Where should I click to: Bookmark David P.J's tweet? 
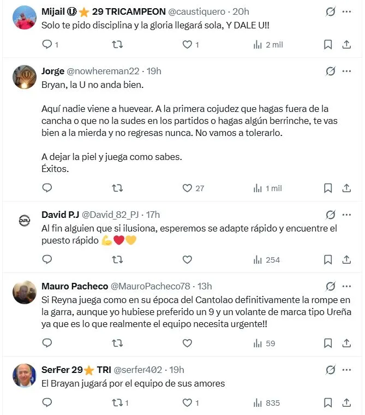[x=328, y=260]
